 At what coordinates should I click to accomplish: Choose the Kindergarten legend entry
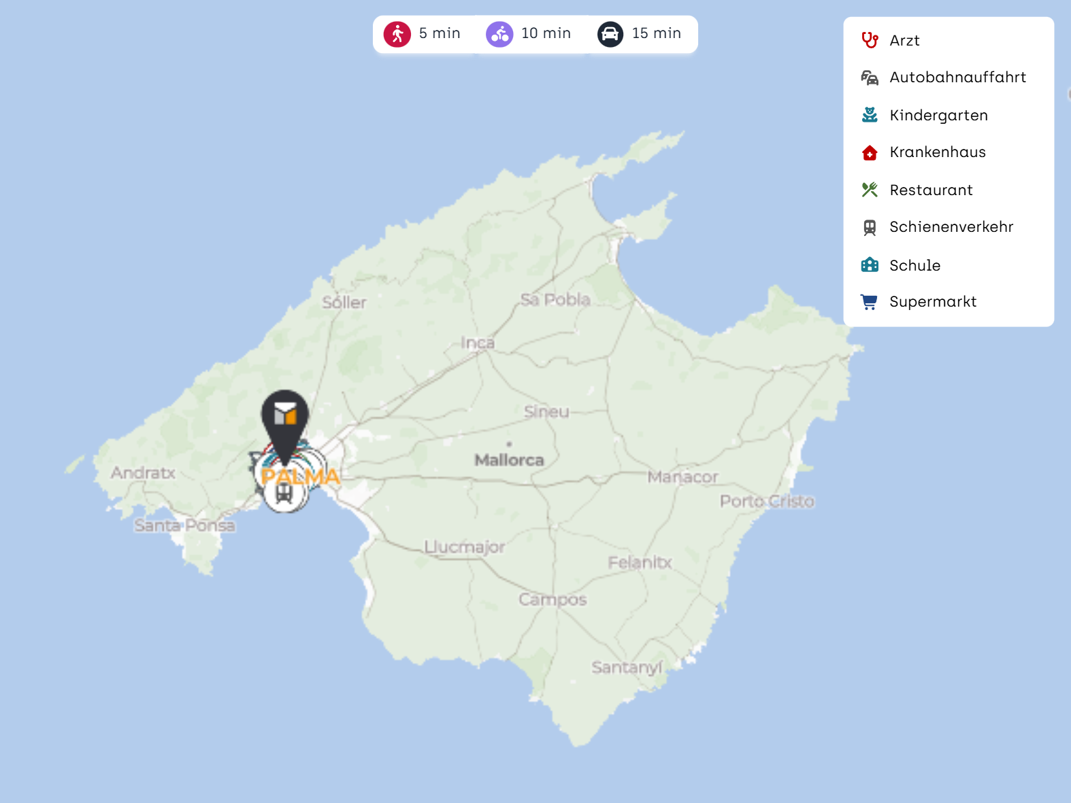pyautogui.click(x=938, y=116)
